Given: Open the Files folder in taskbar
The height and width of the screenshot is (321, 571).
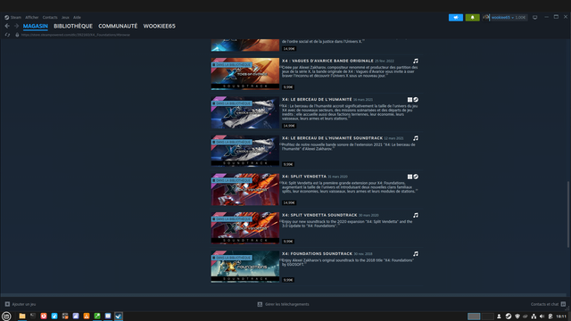Looking at the screenshot, I should click(x=22, y=317).
